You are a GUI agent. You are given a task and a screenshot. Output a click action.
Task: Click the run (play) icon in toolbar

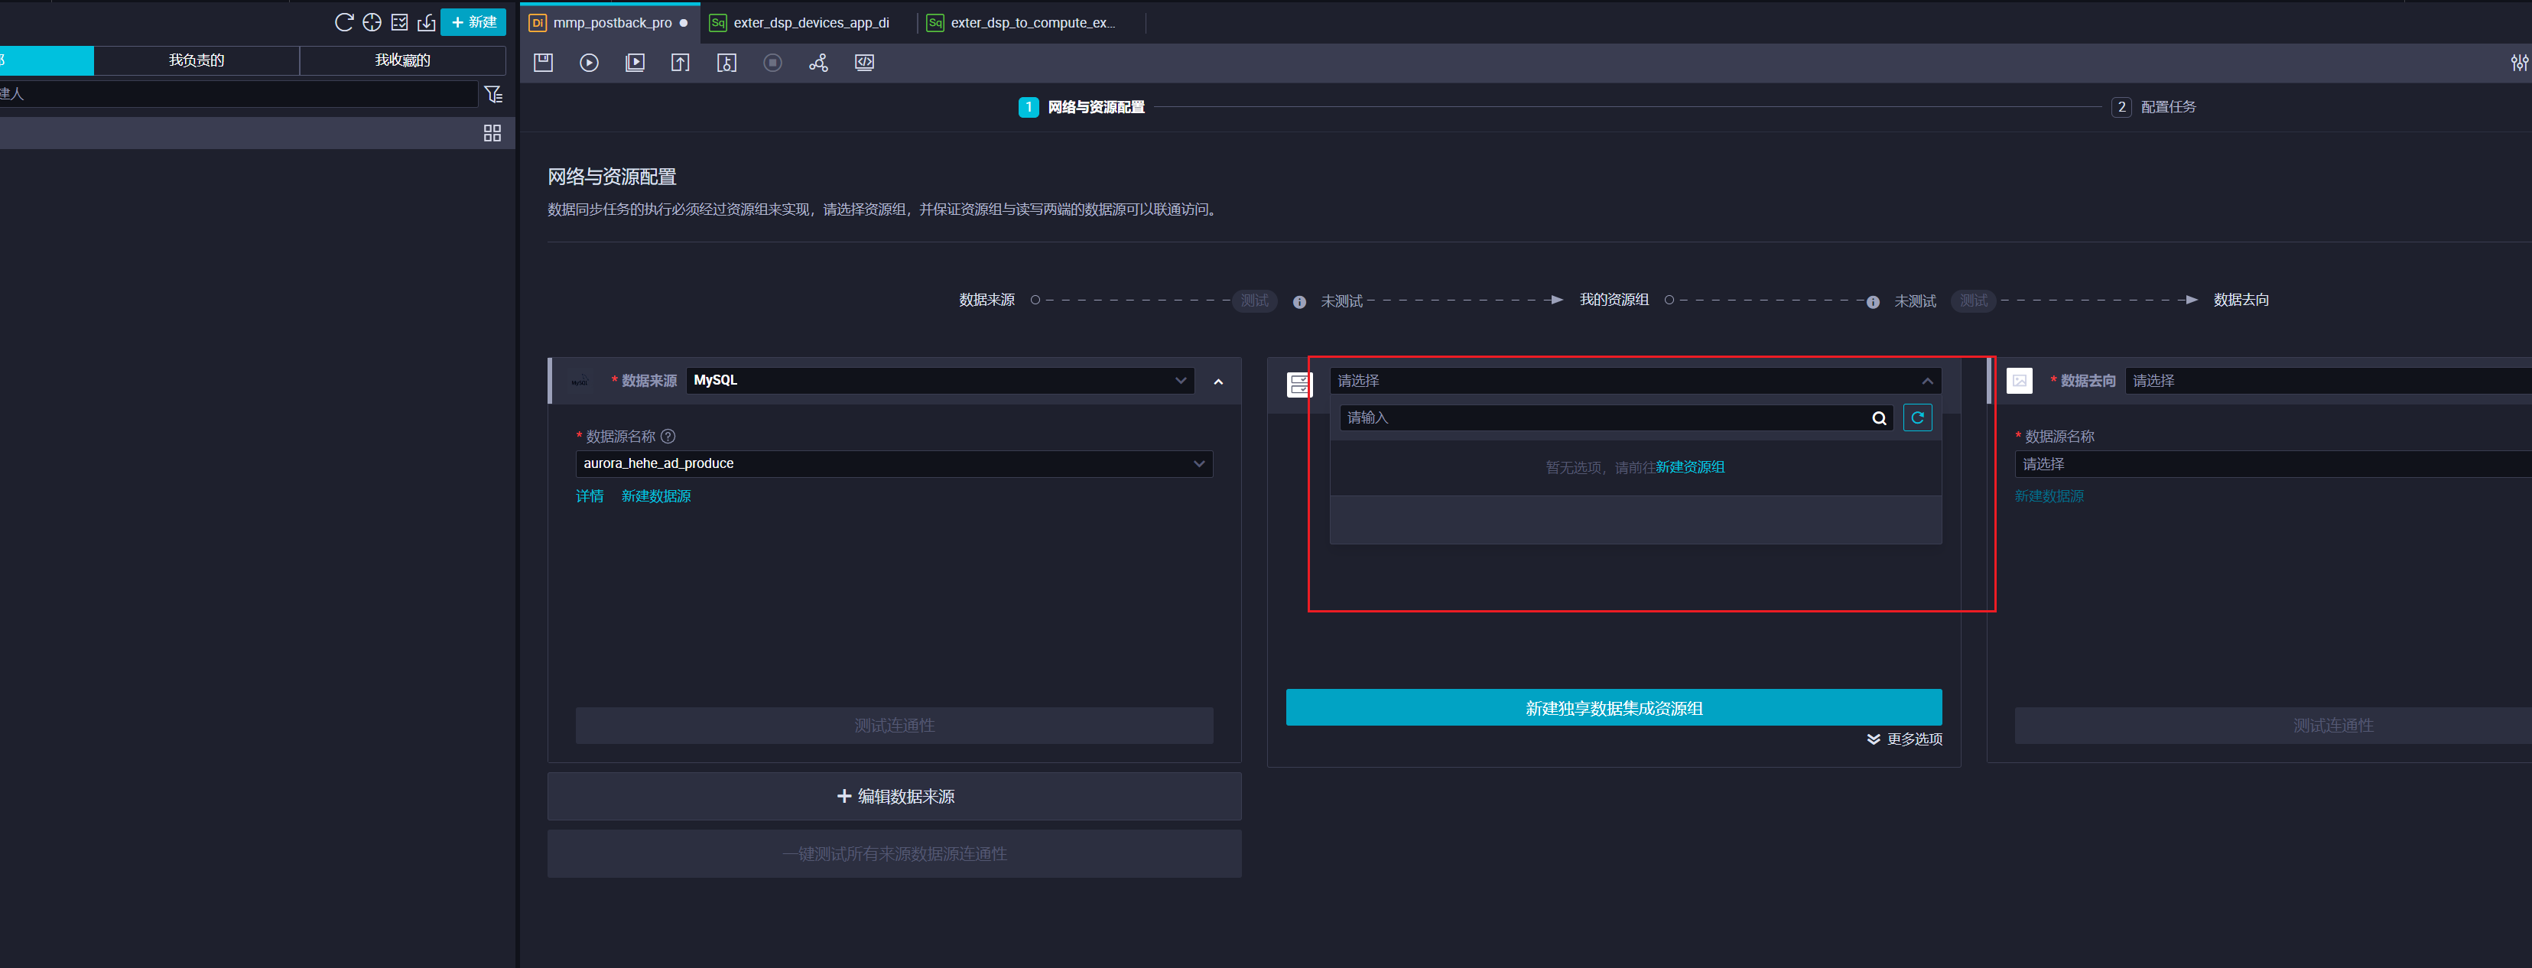[x=589, y=63]
